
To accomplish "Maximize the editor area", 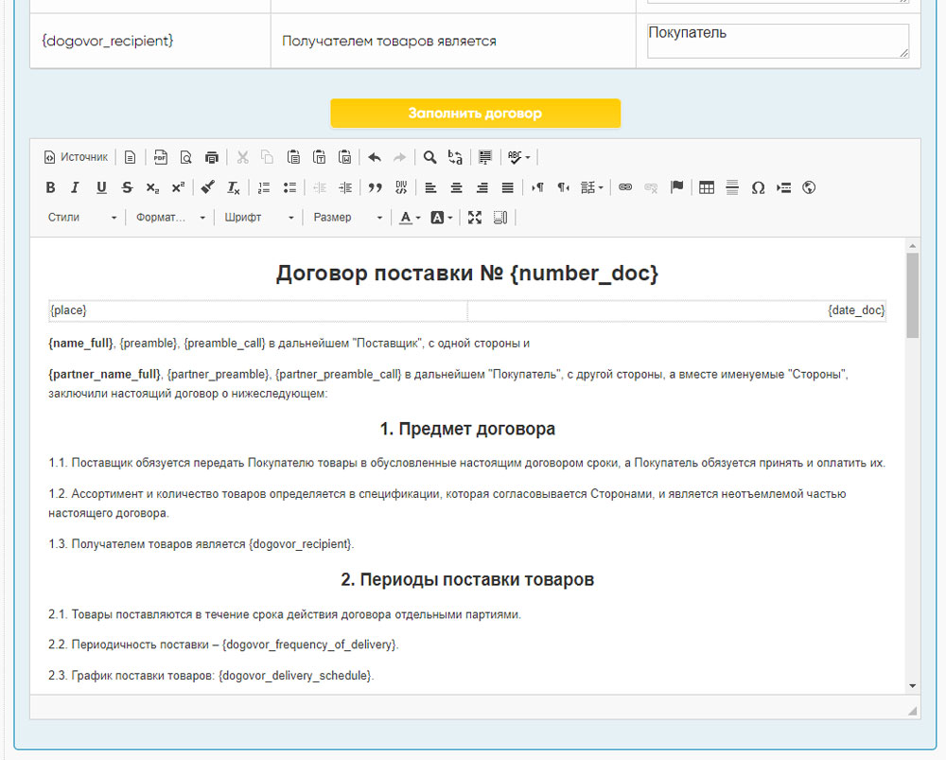I will click(475, 218).
